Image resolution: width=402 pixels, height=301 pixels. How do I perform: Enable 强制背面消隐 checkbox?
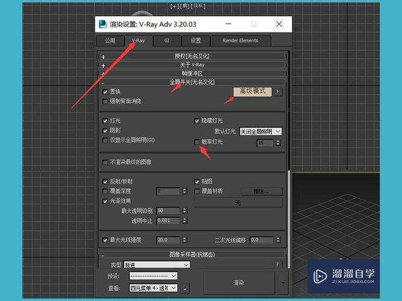(105, 102)
